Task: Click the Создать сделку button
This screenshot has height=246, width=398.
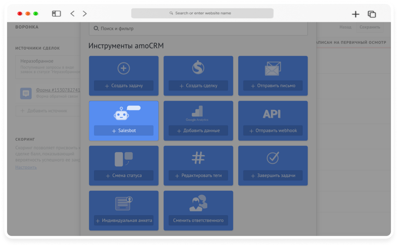Action: point(198,86)
